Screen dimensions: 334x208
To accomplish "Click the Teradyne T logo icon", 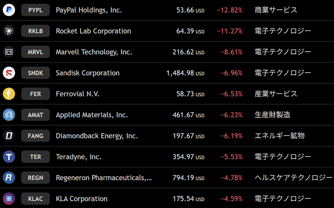I will (x=9, y=157).
